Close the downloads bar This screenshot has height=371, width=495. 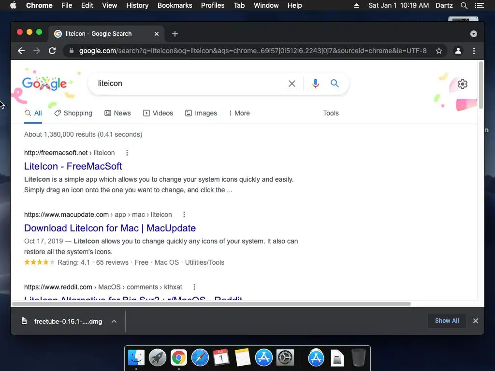click(x=476, y=321)
